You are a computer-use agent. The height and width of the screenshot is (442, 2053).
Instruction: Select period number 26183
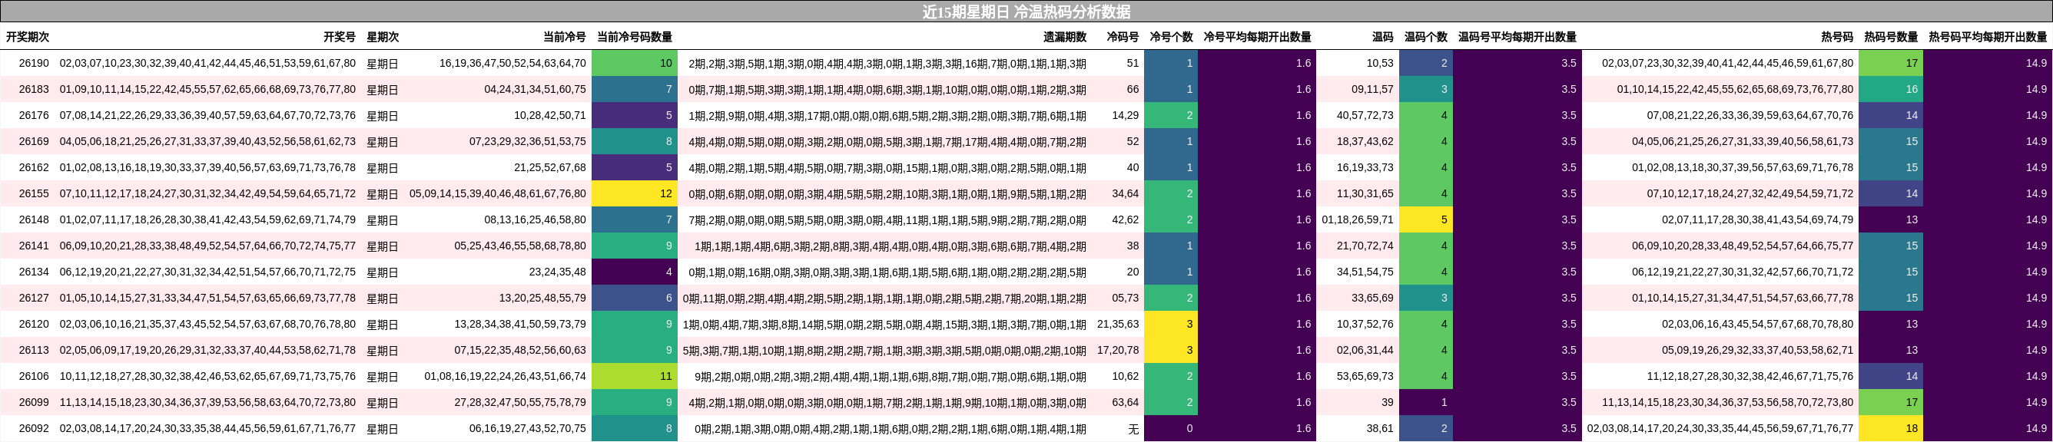point(34,89)
